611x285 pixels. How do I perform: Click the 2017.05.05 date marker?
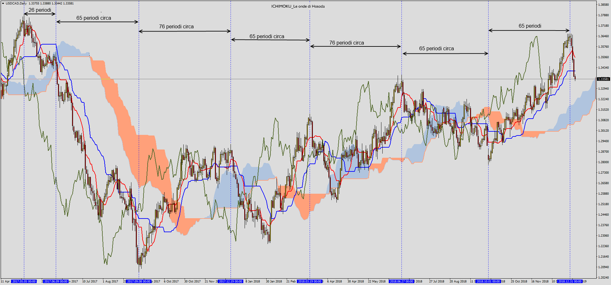coord(24,282)
